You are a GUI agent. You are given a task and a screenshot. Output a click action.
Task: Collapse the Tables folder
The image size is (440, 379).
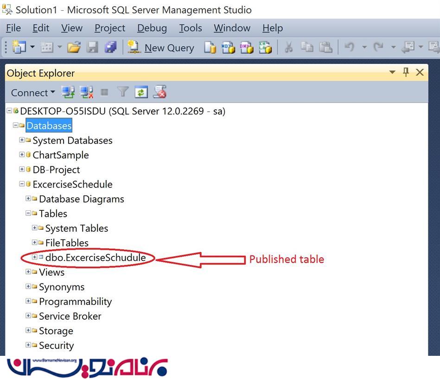(28, 213)
